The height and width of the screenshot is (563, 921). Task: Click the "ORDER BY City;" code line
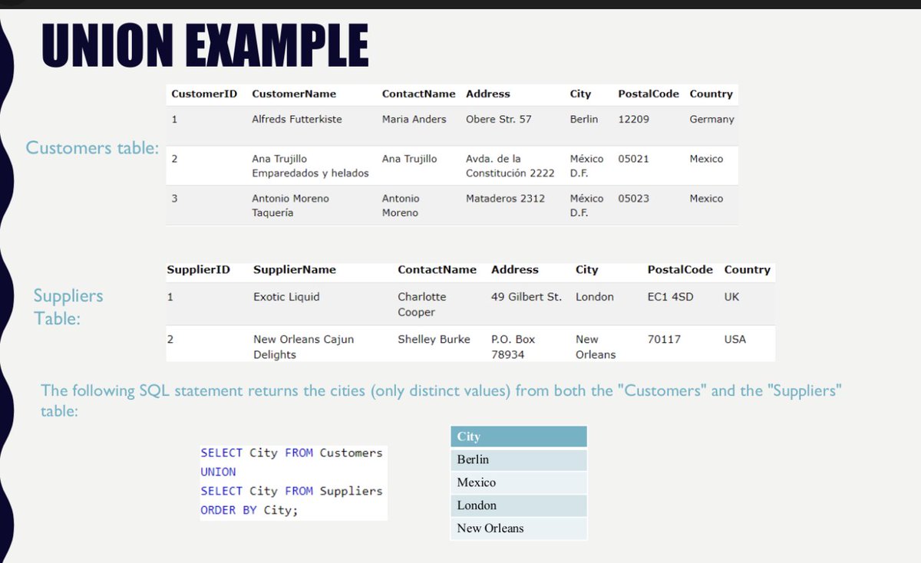249,510
